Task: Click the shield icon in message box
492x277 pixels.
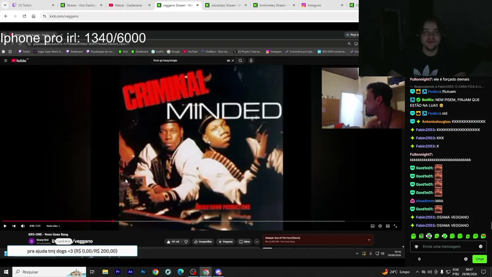Action: tap(416, 247)
